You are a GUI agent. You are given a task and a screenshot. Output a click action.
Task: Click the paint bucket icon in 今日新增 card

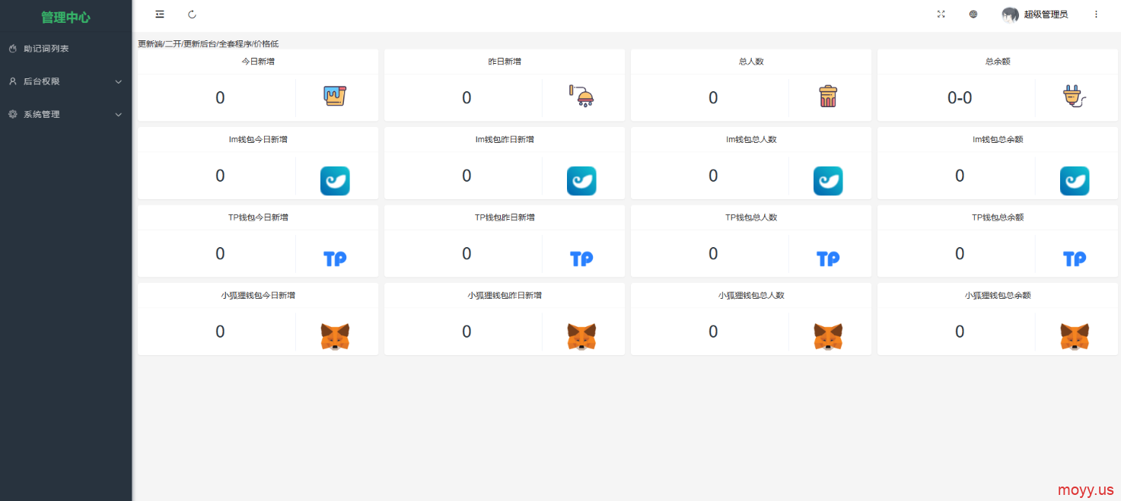point(335,97)
